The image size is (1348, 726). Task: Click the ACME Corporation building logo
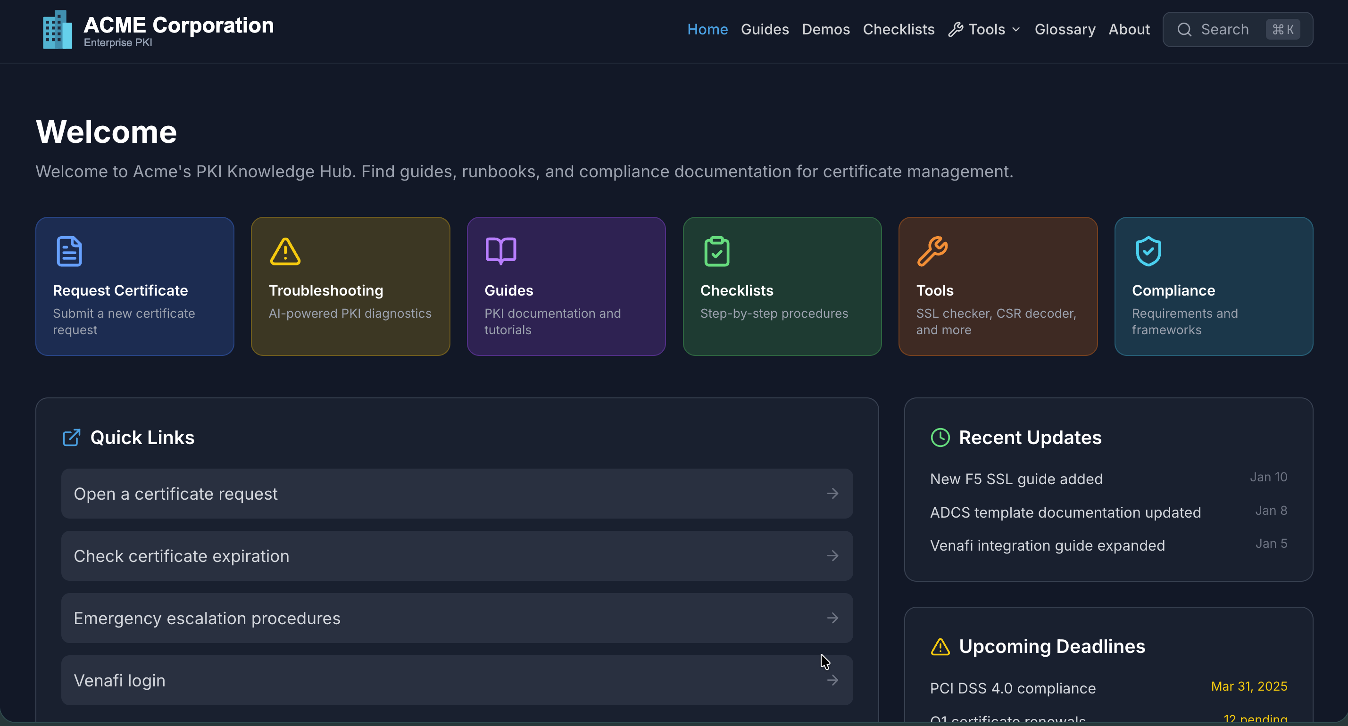pyautogui.click(x=57, y=30)
